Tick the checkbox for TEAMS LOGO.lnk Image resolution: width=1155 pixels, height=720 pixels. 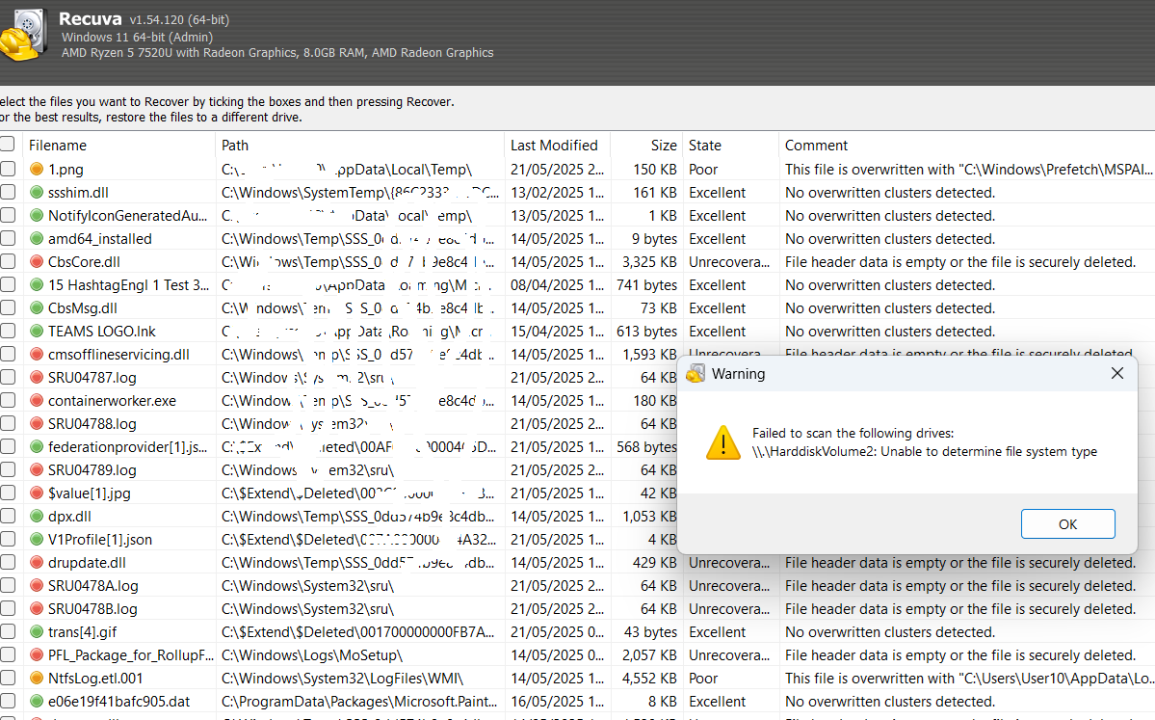point(8,331)
